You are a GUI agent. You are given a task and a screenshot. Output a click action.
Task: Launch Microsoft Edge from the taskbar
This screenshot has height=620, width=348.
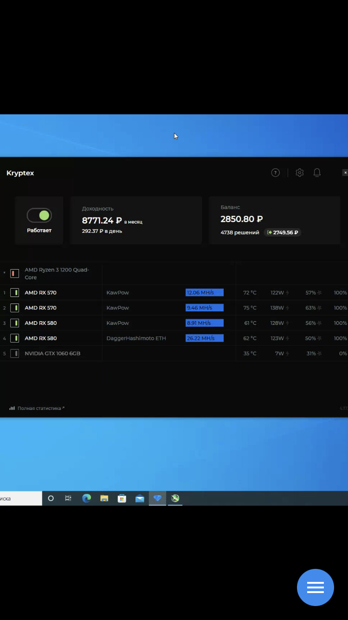pos(87,498)
